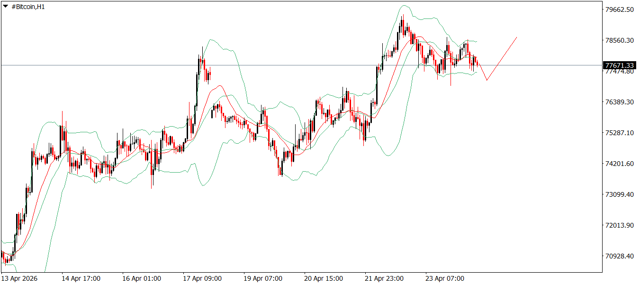
Task: Click the 75287.10 level on price axis
Action: (x=620, y=133)
